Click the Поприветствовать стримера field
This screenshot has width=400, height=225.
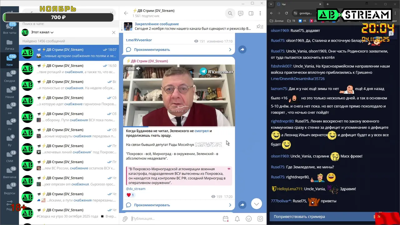tap(322, 217)
